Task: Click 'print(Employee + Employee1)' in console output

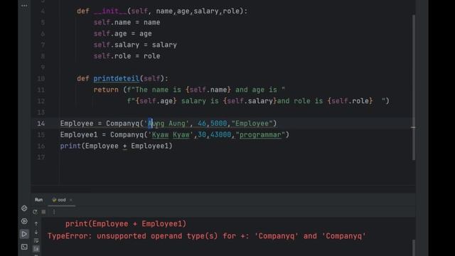Action: tap(126, 224)
